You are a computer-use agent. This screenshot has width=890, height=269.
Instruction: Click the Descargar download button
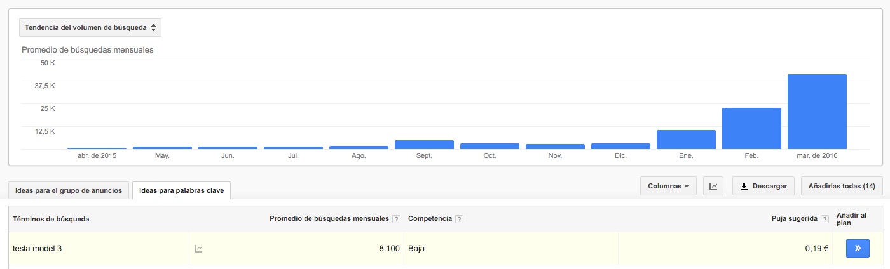(x=763, y=187)
